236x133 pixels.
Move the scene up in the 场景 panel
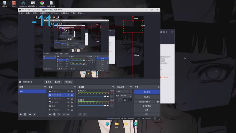click(x=30, y=114)
